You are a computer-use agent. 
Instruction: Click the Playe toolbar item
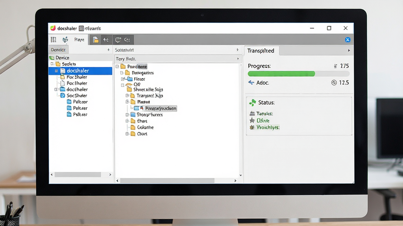click(x=79, y=40)
